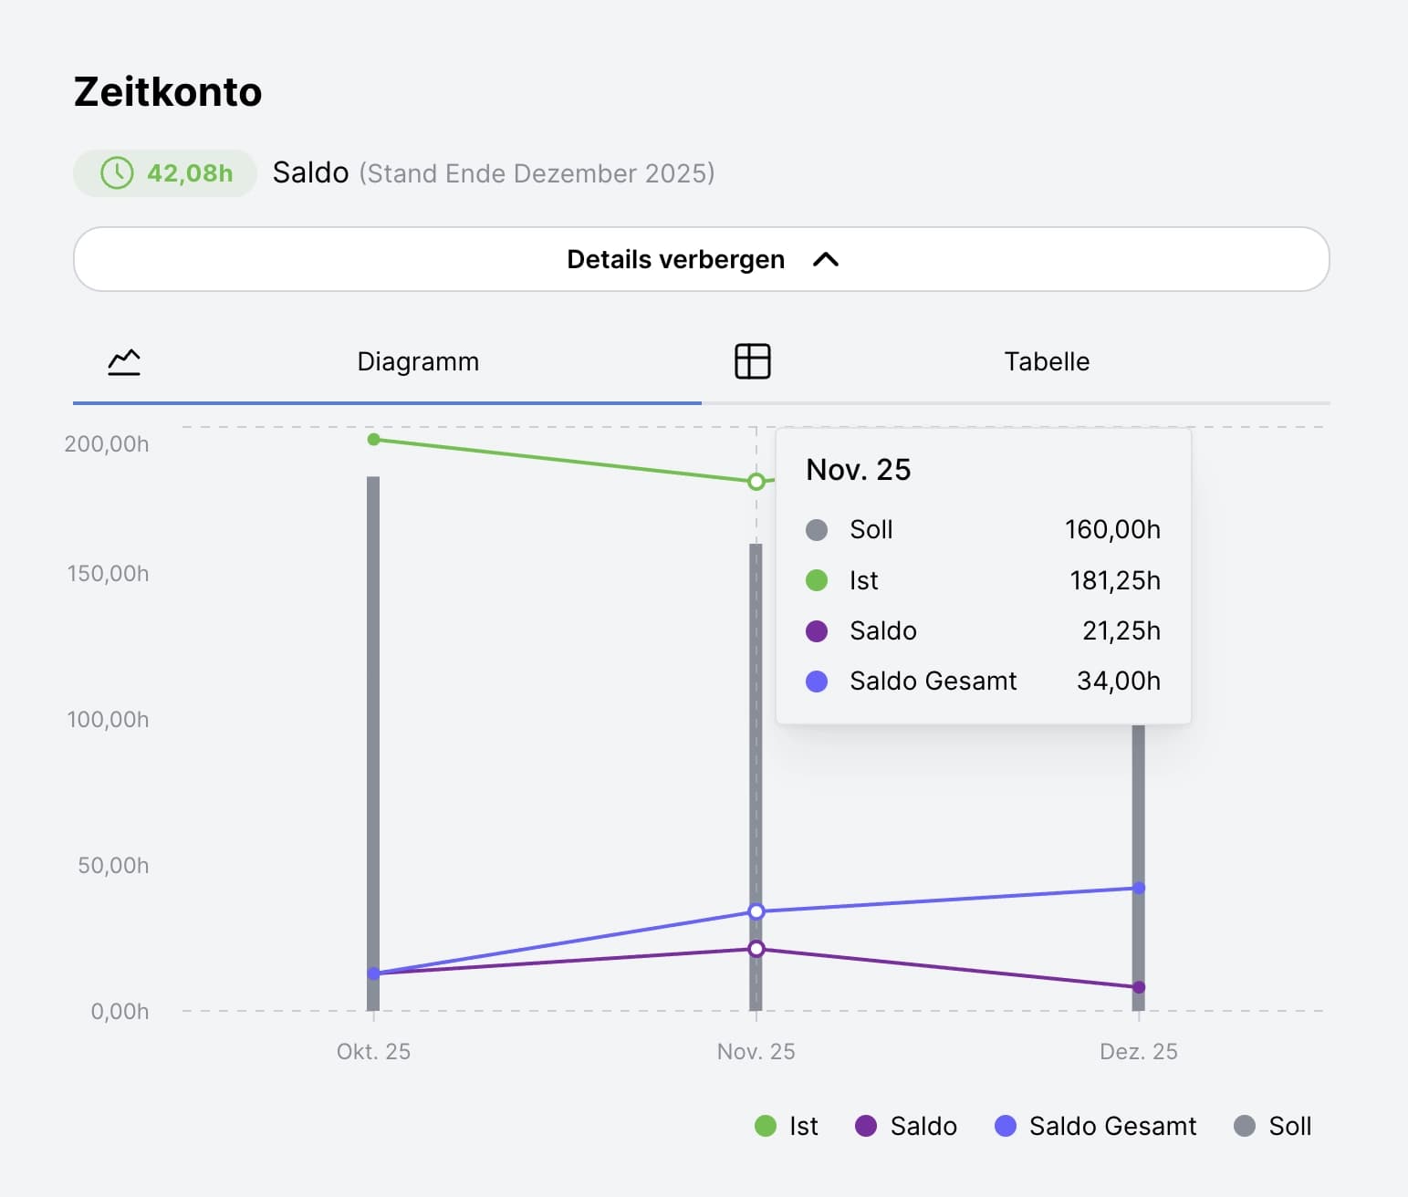Click the tooltip value 181,25h for Ist
The image size is (1408, 1197).
point(1115,581)
